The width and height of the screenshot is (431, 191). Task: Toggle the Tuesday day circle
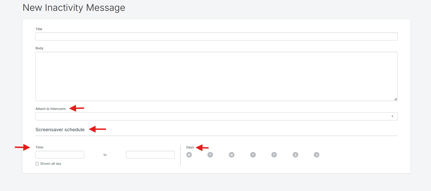click(x=210, y=155)
